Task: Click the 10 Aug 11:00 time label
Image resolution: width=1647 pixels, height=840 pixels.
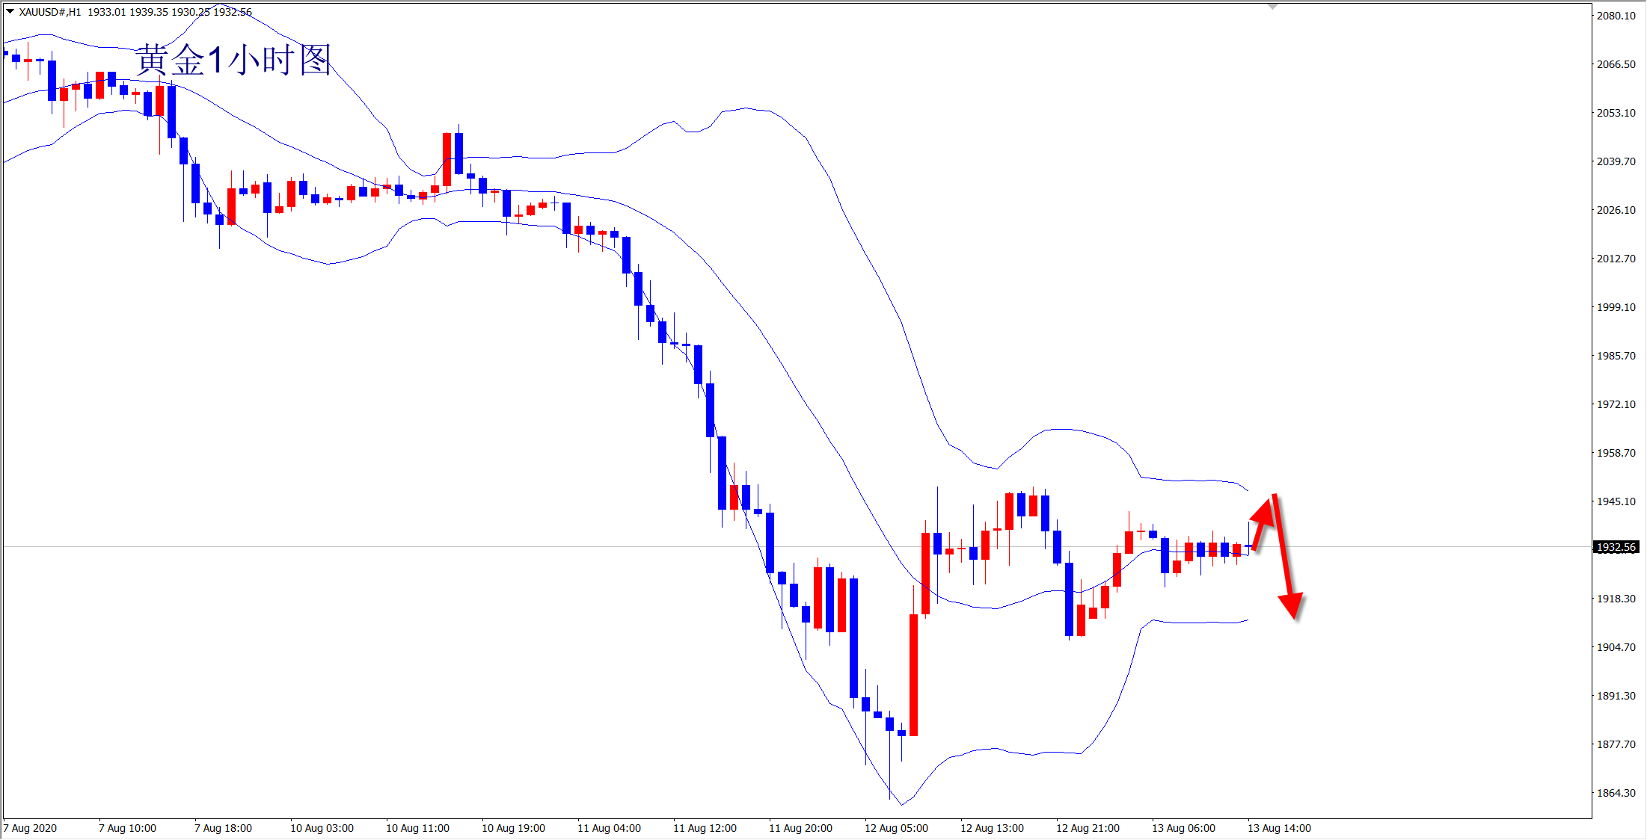Action: 417,828
